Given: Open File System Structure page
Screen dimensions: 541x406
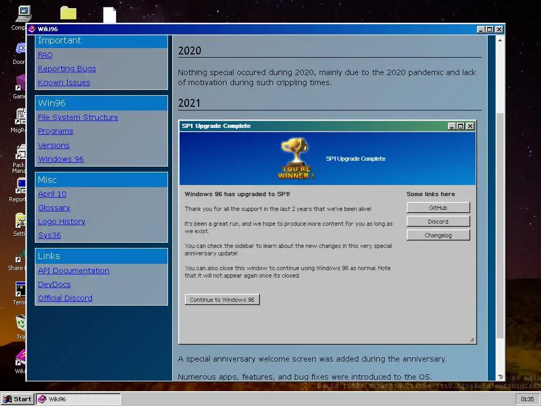Looking at the screenshot, I should (78, 117).
